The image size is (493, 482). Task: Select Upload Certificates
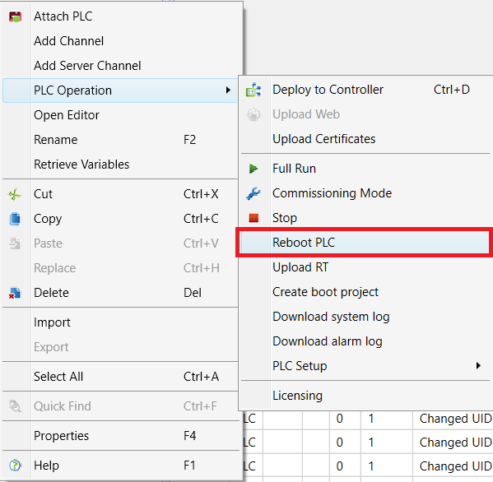(x=323, y=139)
